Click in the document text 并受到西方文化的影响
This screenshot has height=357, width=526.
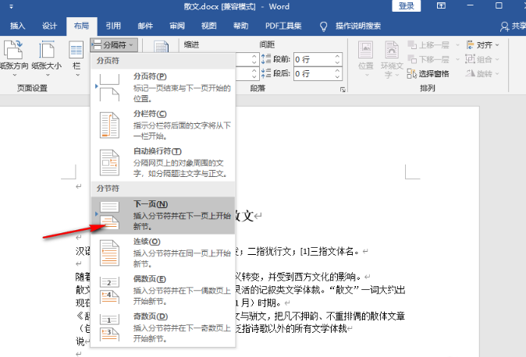(x=315, y=277)
